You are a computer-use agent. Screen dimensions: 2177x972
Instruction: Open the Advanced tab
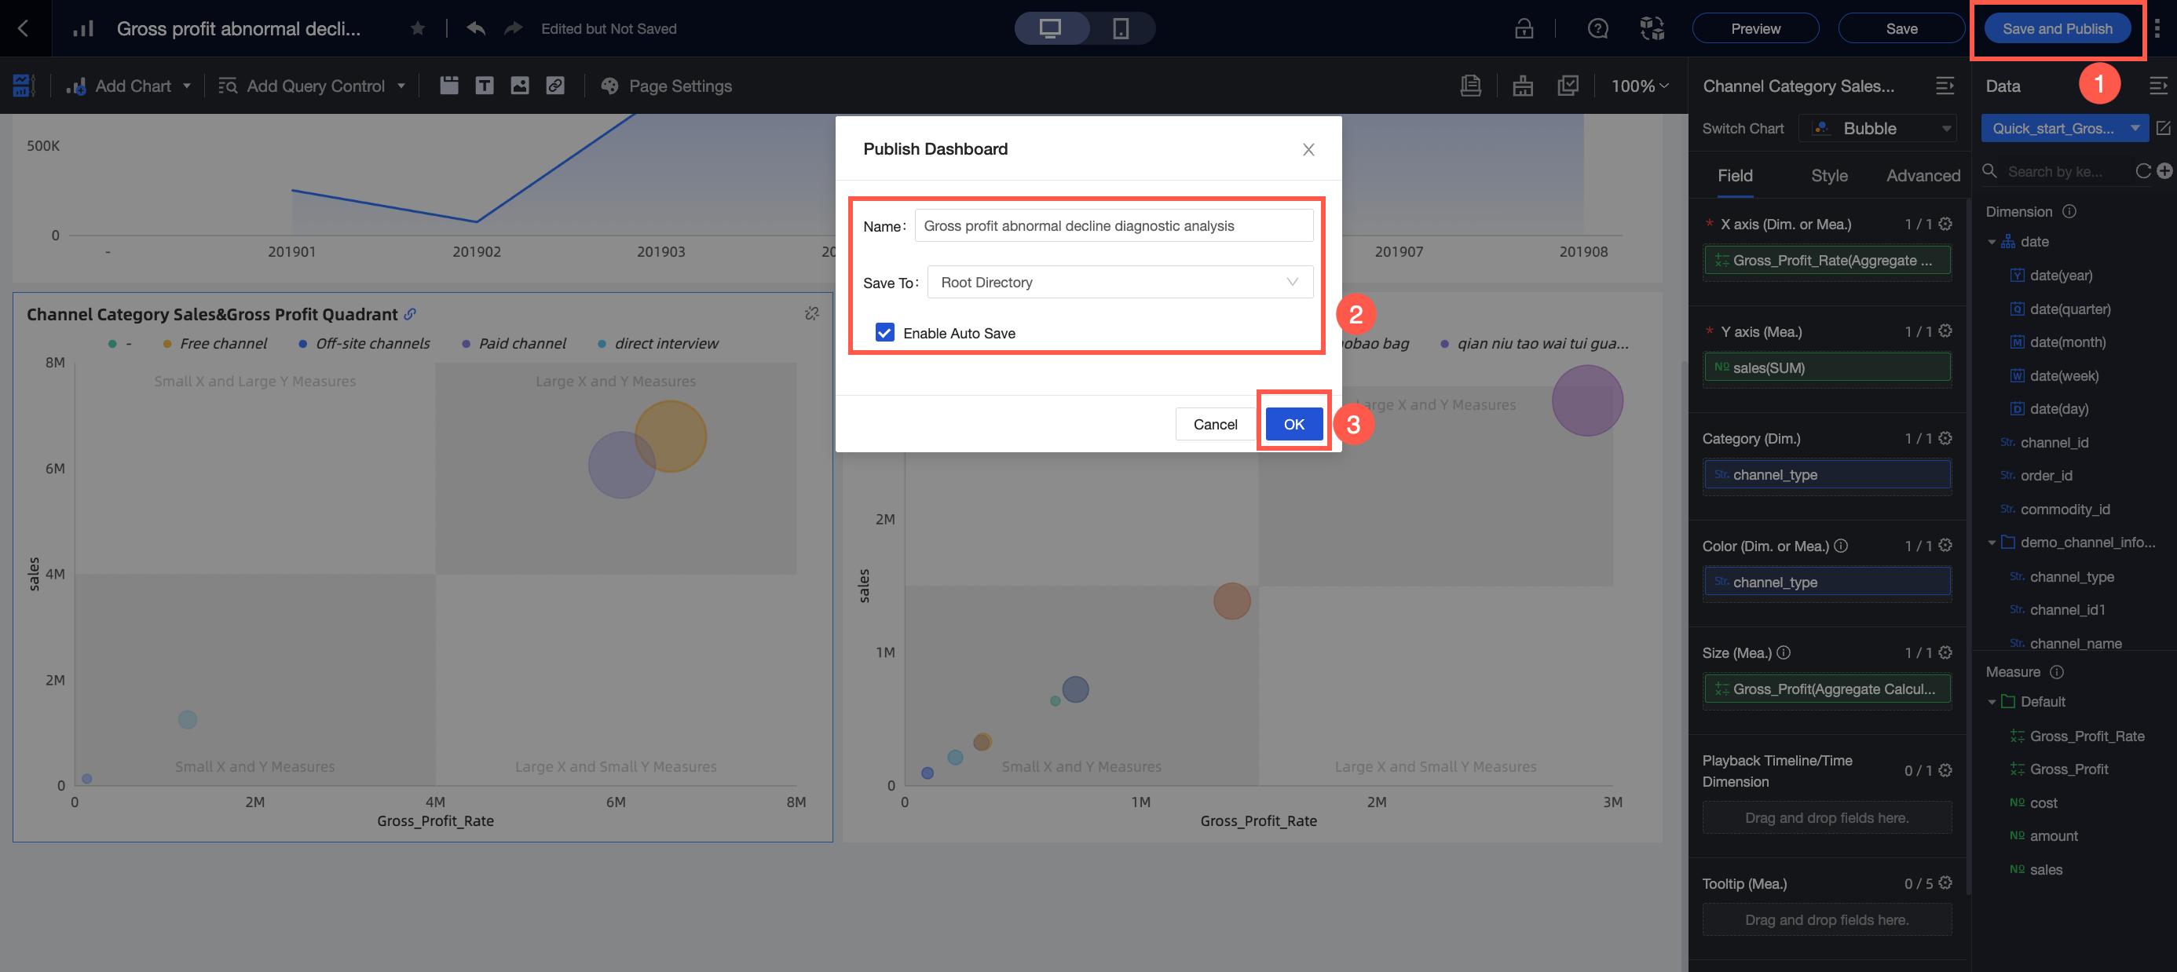[1923, 176]
